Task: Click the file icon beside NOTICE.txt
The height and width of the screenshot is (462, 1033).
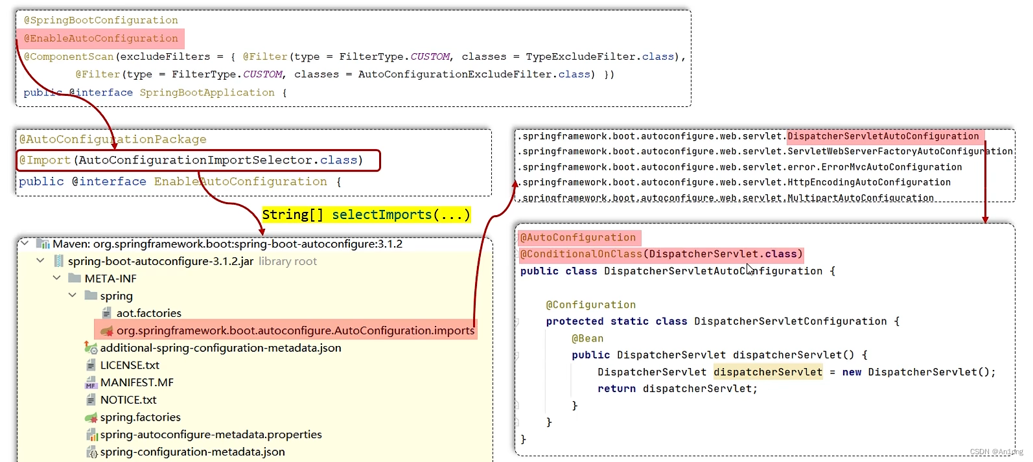Action: (x=91, y=400)
